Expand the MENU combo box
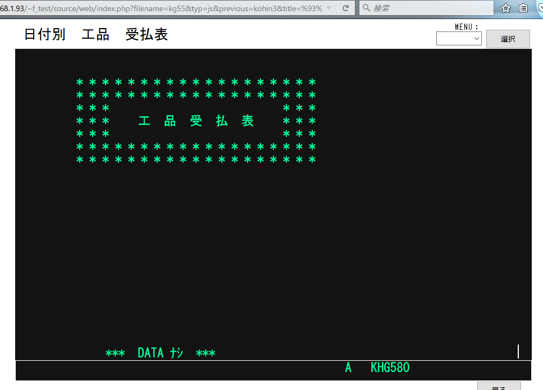This screenshot has height=390, width=543. (x=459, y=38)
